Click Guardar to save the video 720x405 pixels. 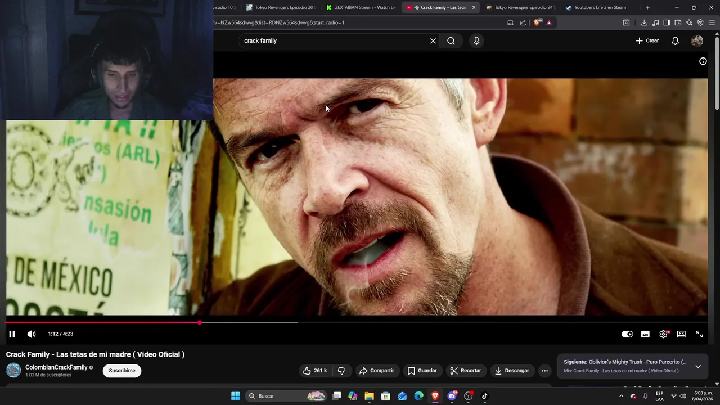point(422,371)
